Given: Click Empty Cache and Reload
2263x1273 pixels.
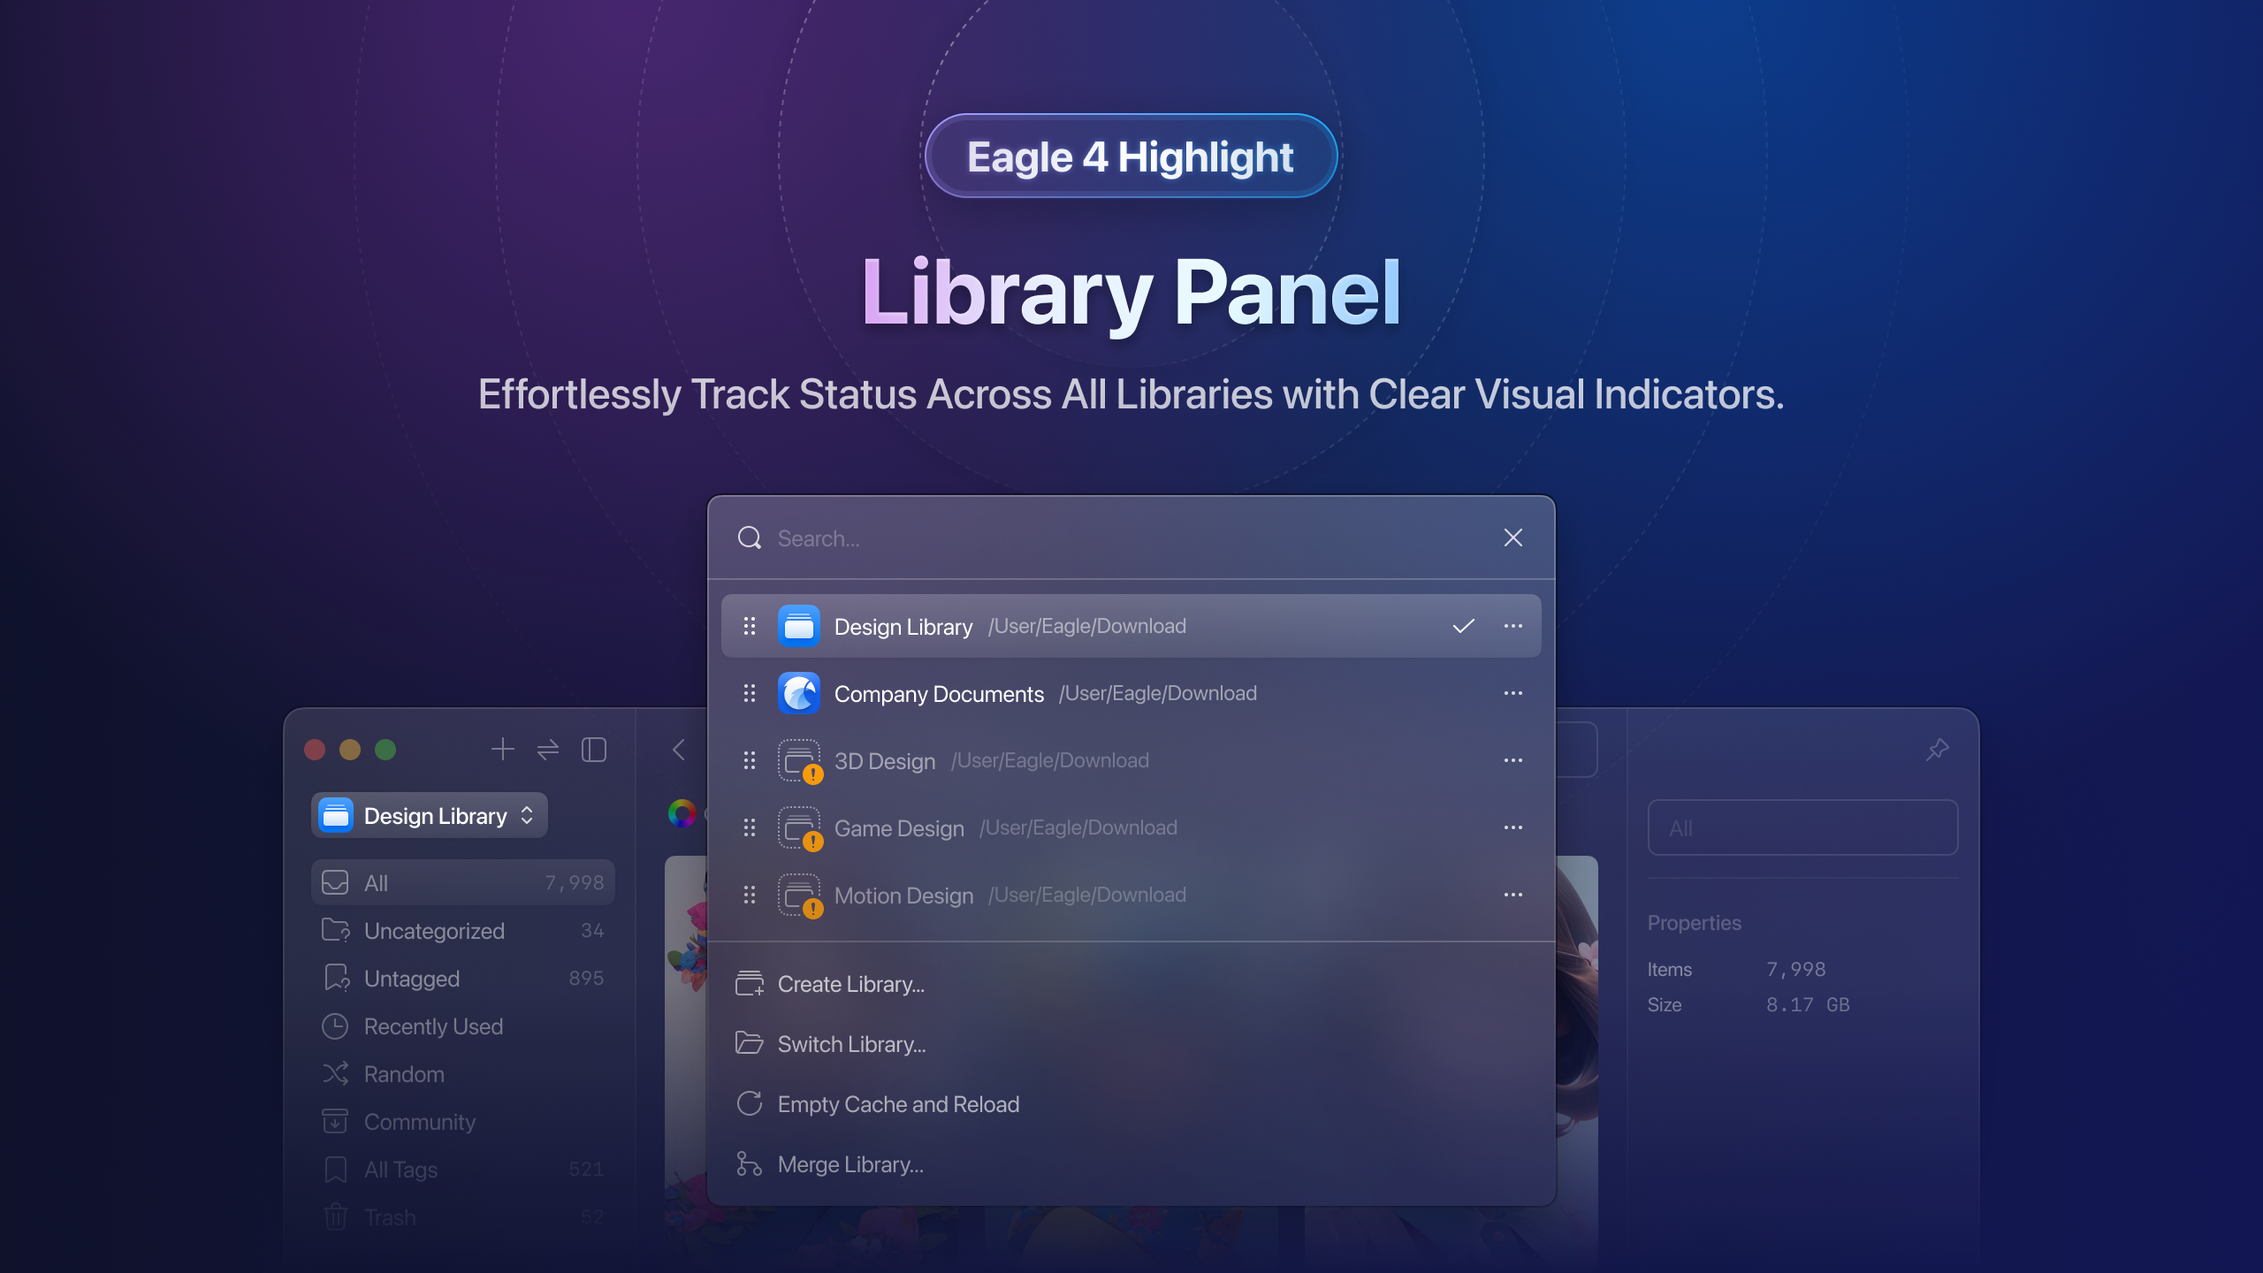Looking at the screenshot, I should [x=898, y=1104].
